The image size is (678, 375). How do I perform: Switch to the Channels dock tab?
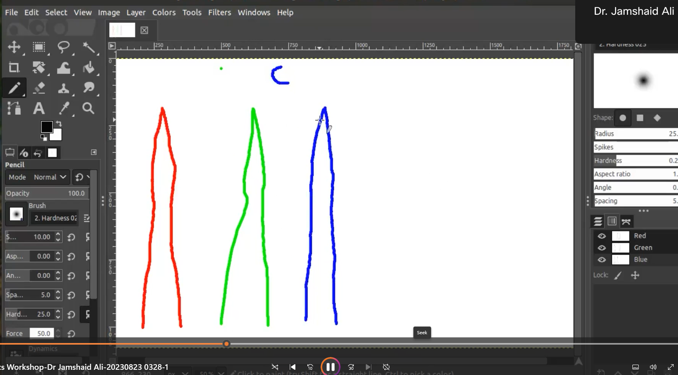tap(612, 221)
